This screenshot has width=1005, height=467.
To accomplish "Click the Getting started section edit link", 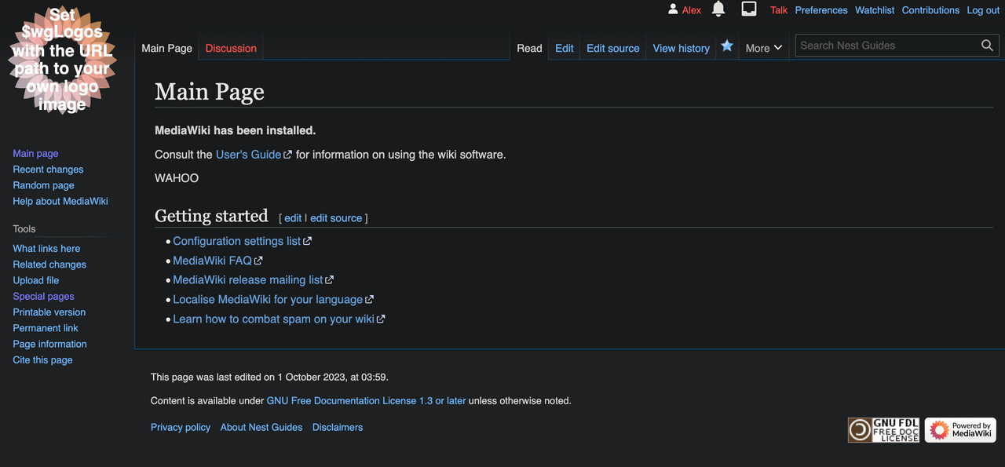I will (x=293, y=218).
